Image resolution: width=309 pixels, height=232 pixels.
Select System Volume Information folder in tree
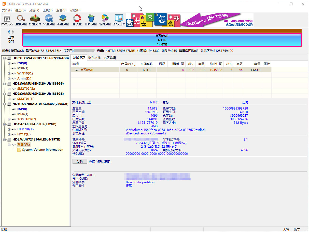pyautogui.click(x=43, y=150)
